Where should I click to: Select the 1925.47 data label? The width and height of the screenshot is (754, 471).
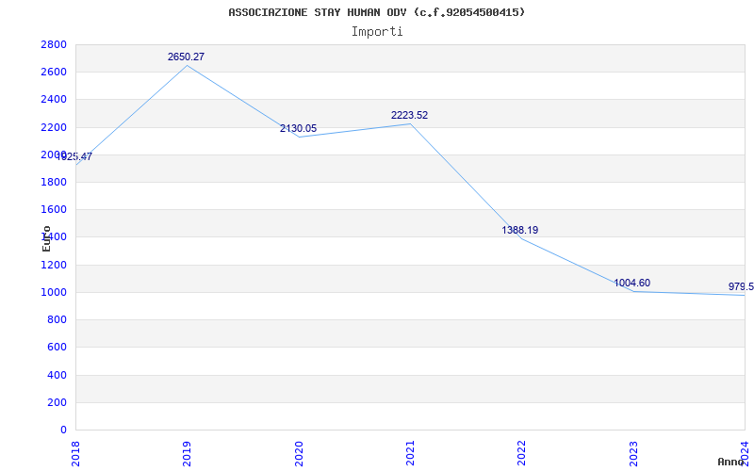point(74,156)
